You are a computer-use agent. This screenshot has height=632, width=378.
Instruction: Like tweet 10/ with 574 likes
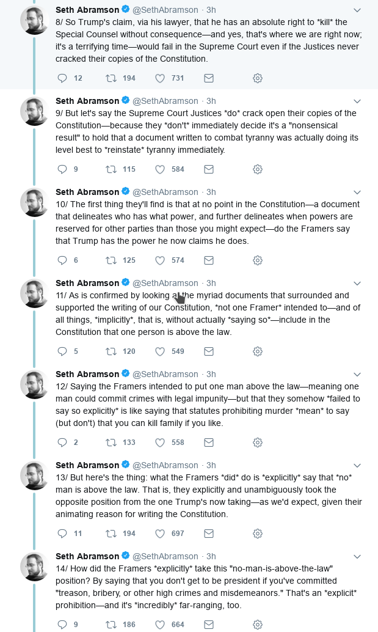coord(160,260)
